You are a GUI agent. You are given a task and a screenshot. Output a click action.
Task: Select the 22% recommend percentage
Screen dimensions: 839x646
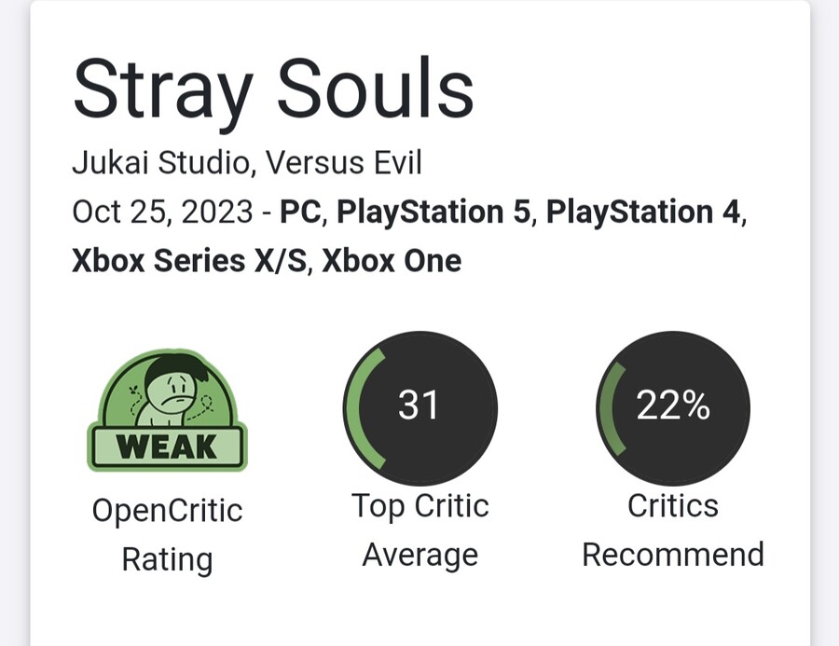pos(672,405)
